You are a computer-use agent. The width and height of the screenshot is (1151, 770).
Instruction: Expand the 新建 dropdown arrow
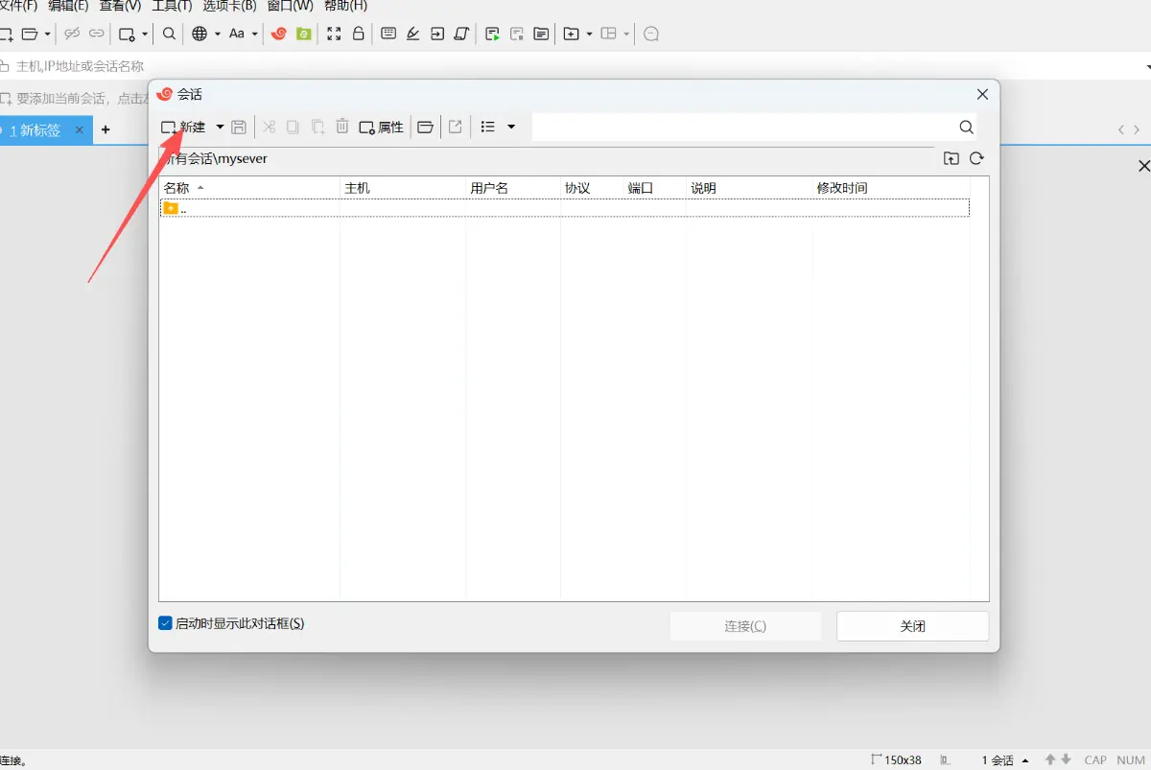pyautogui.click(x=220, y=127)
